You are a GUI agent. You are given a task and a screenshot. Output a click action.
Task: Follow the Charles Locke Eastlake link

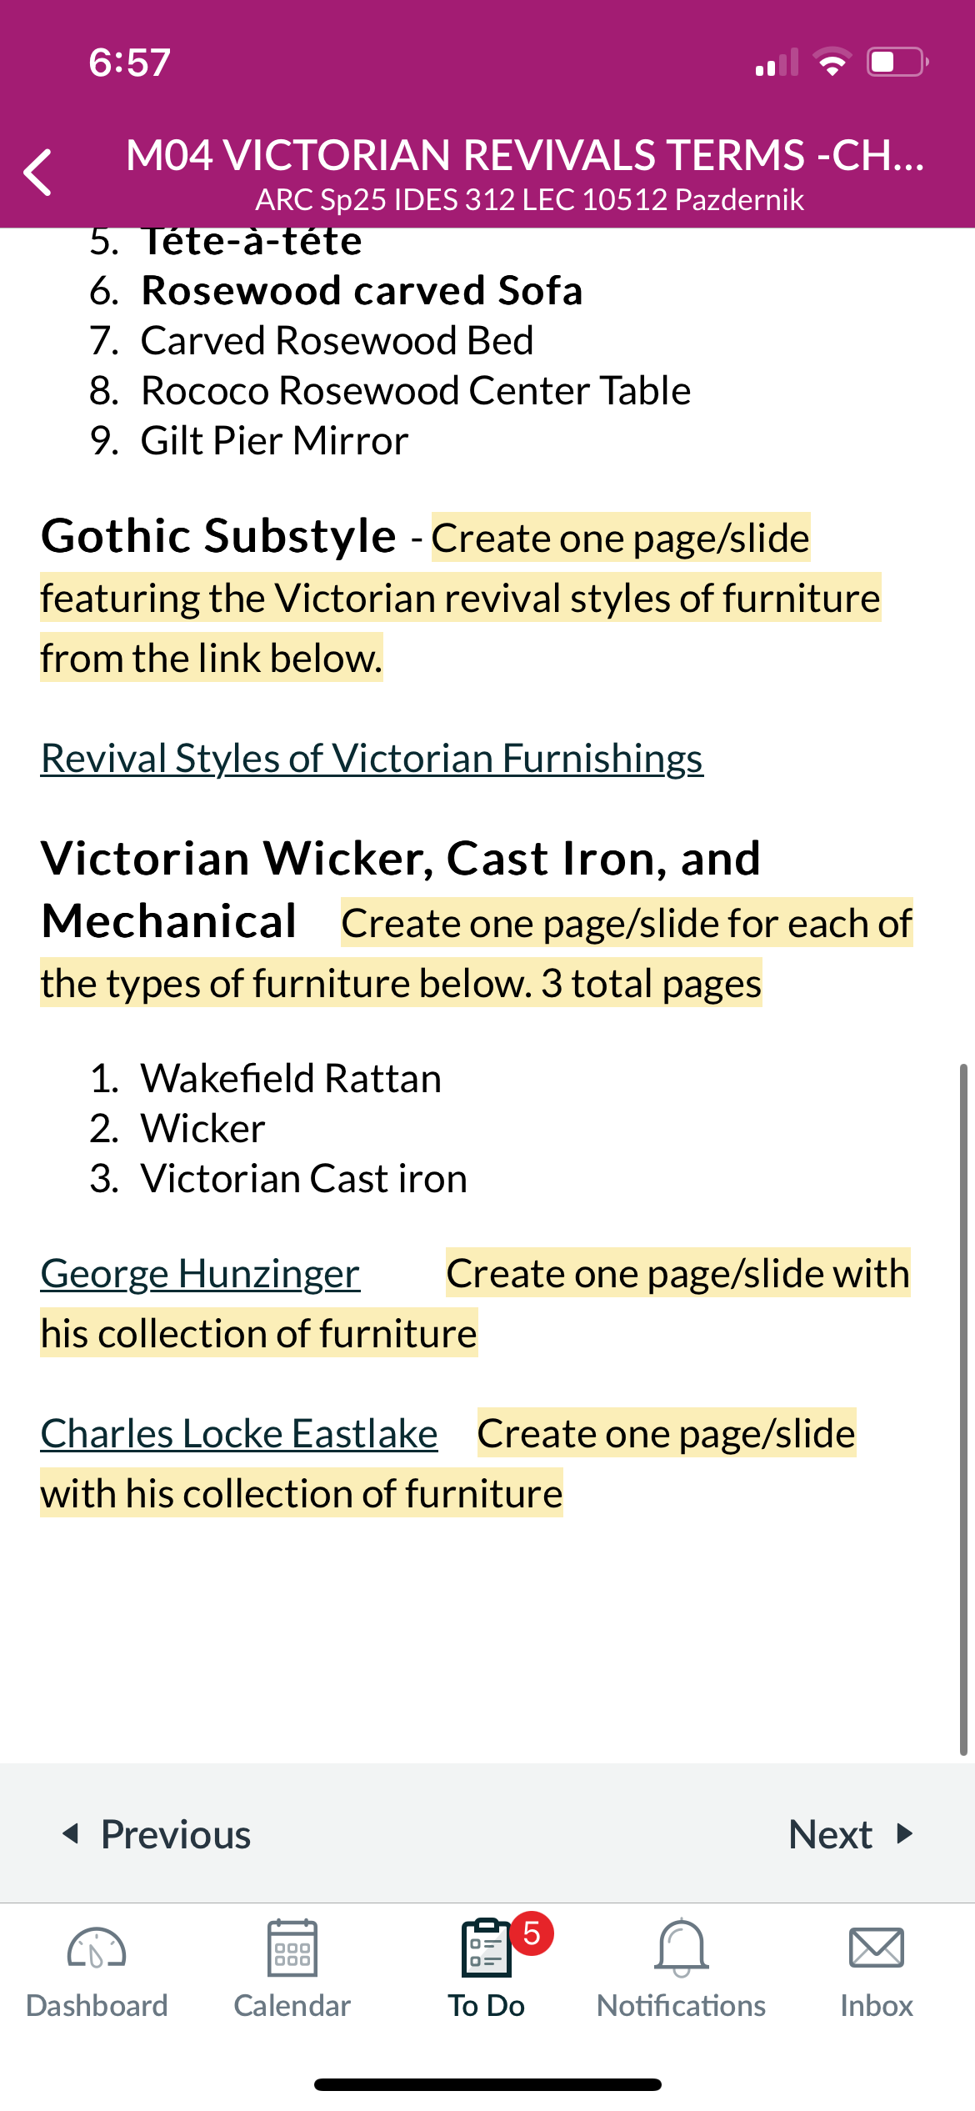[x=239, y=1433]
